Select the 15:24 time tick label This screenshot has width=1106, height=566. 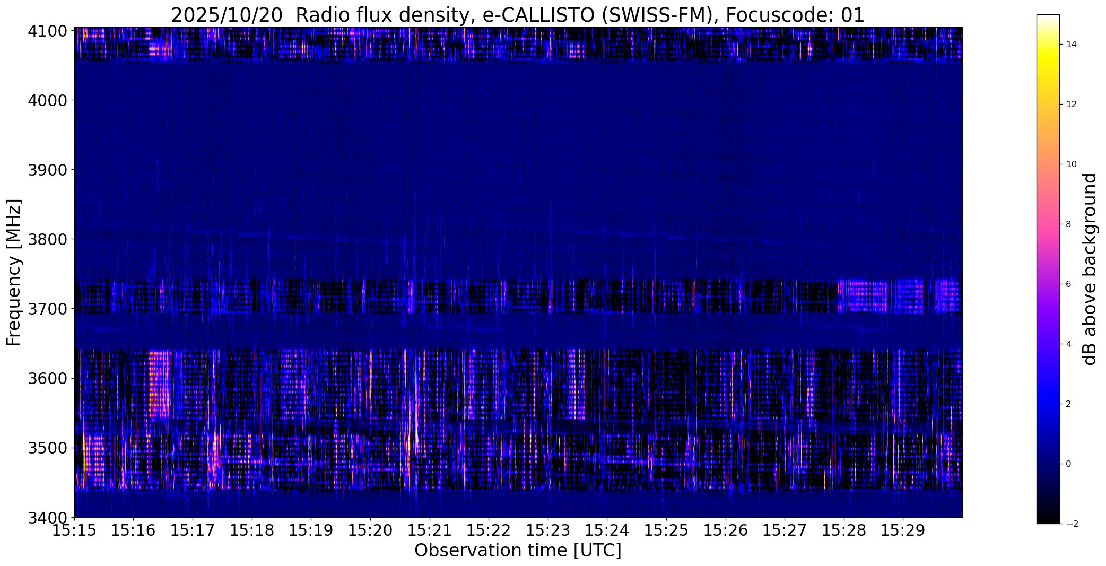(x=607, y=530)
